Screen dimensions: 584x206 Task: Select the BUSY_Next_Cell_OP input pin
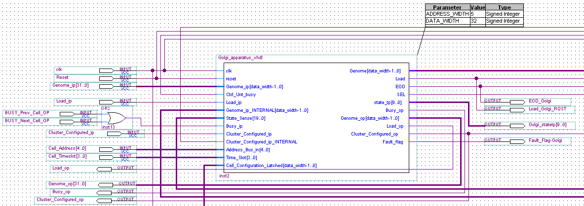point(70,121)
